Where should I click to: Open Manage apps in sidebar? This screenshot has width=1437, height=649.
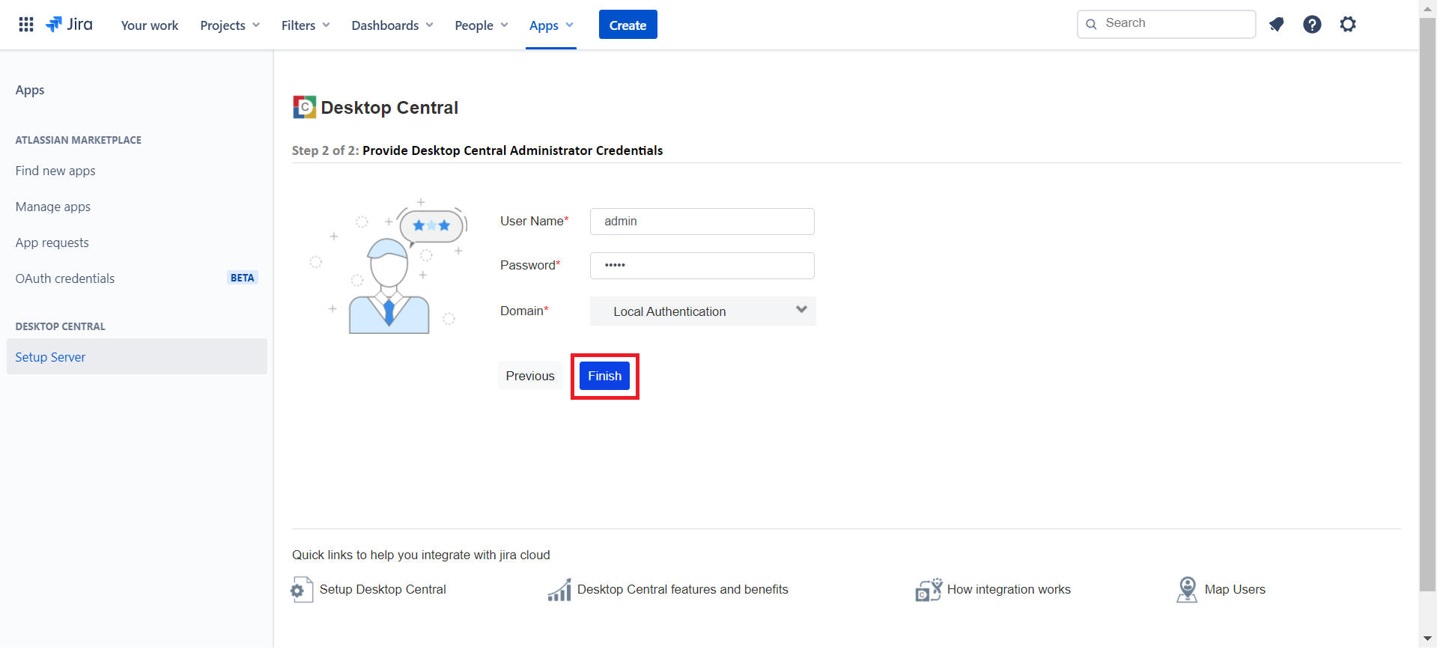53,207
